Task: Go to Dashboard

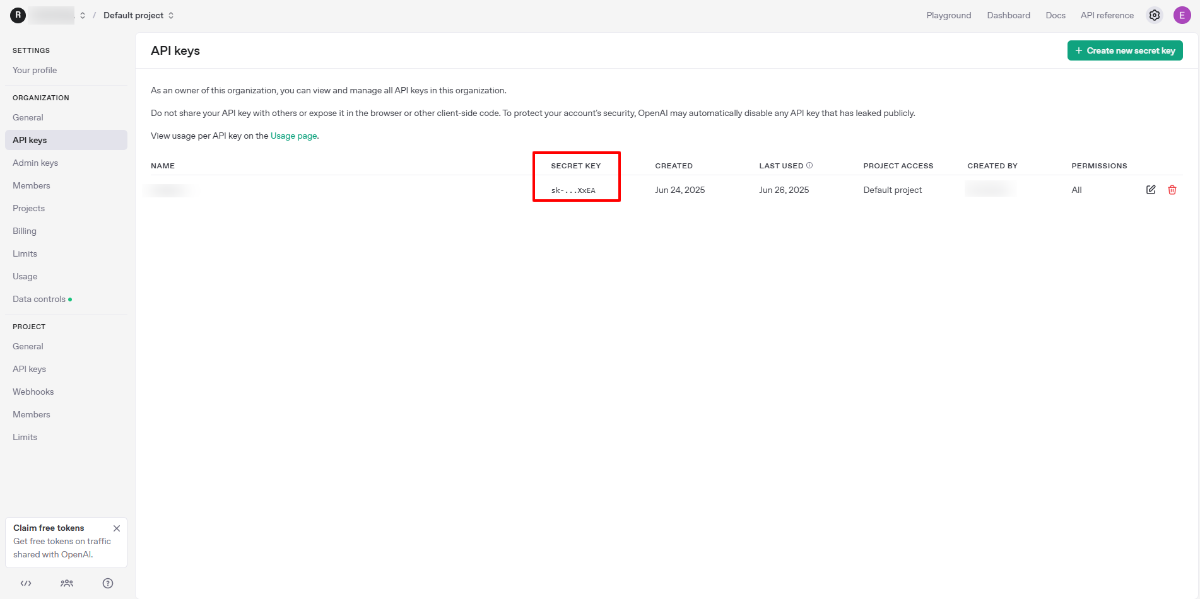Action: [1008, 15]
